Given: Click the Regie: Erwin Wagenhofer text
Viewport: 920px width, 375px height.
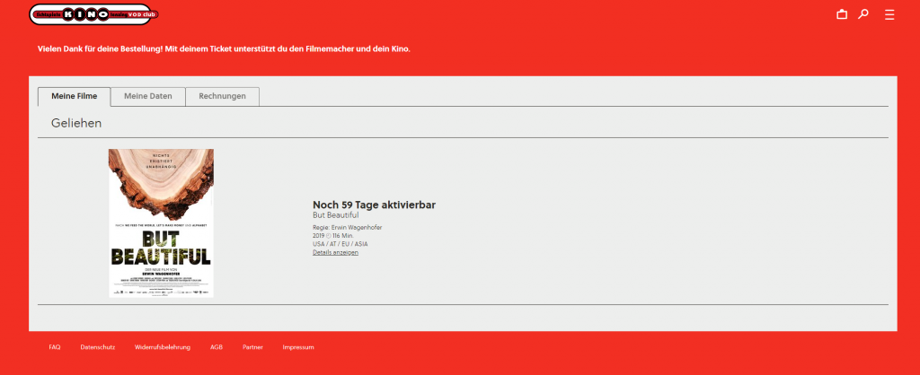Looking at the screenshot, I should click(348, 227).
